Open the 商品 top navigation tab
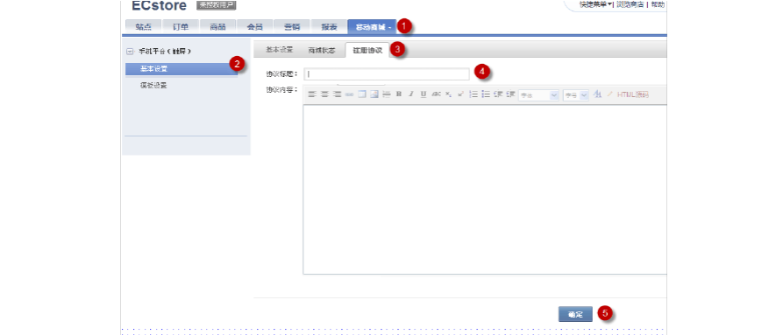Screen dimensions: 783x335 [x=217, y=27]
